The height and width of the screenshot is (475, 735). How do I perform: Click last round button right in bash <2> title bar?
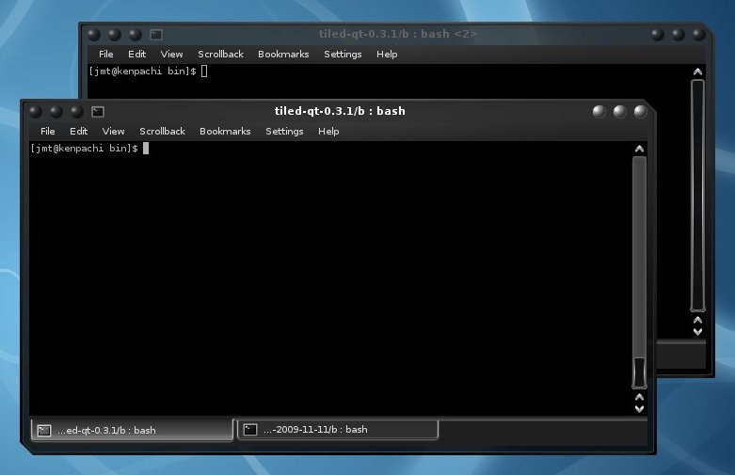point(698,34)
